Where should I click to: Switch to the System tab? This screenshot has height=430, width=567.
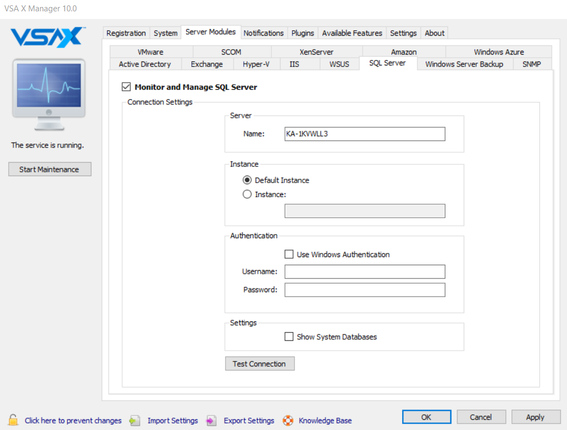pyautogui.click(x=165, y=33)
